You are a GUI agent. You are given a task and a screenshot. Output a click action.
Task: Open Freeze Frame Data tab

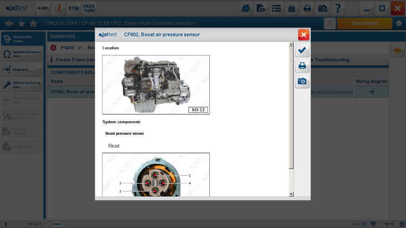(71, 60)
